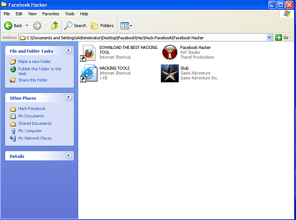296x220 pixels.
Task: Select the Facebook Hacker executable icon
Action: pos(170,52)
